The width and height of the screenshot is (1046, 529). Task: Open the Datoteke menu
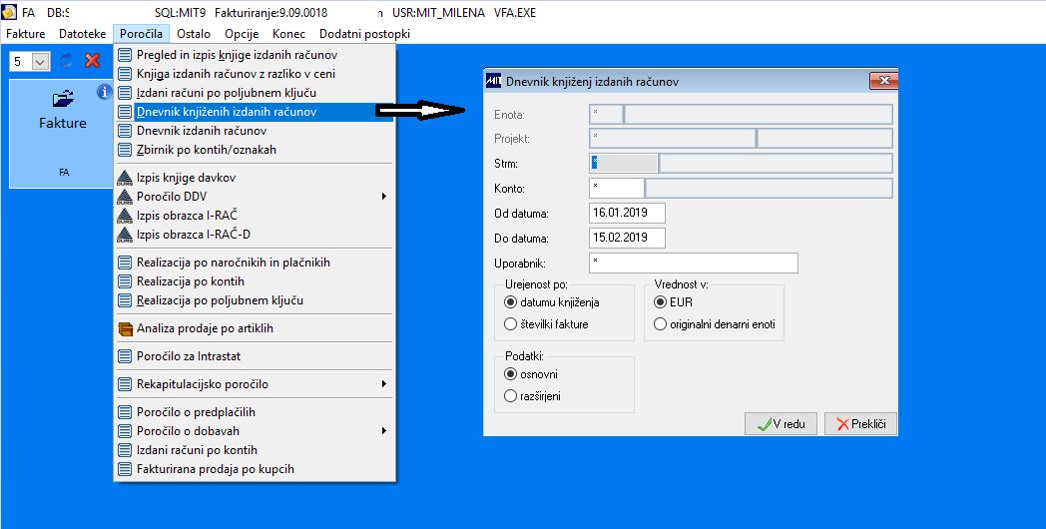click(83, 33)
